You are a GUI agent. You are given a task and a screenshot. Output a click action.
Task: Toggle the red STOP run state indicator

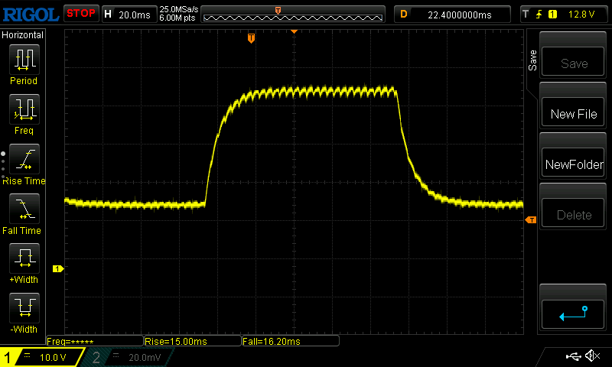point(80,13)
